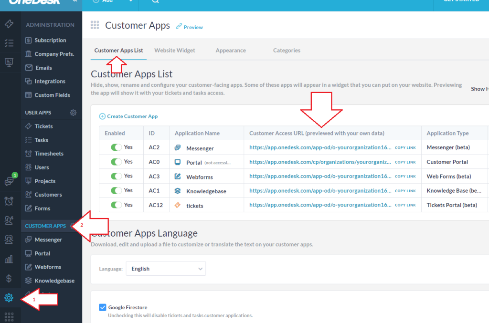Click the gear icon beside USER APPS

tap(73, 113)
